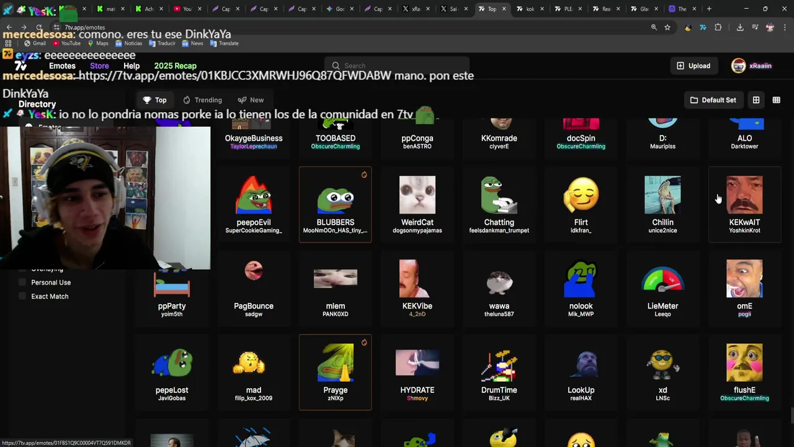Open the pepeLost emote image
Viewport: 794px width, 447px height.
[x=172, y=363]
